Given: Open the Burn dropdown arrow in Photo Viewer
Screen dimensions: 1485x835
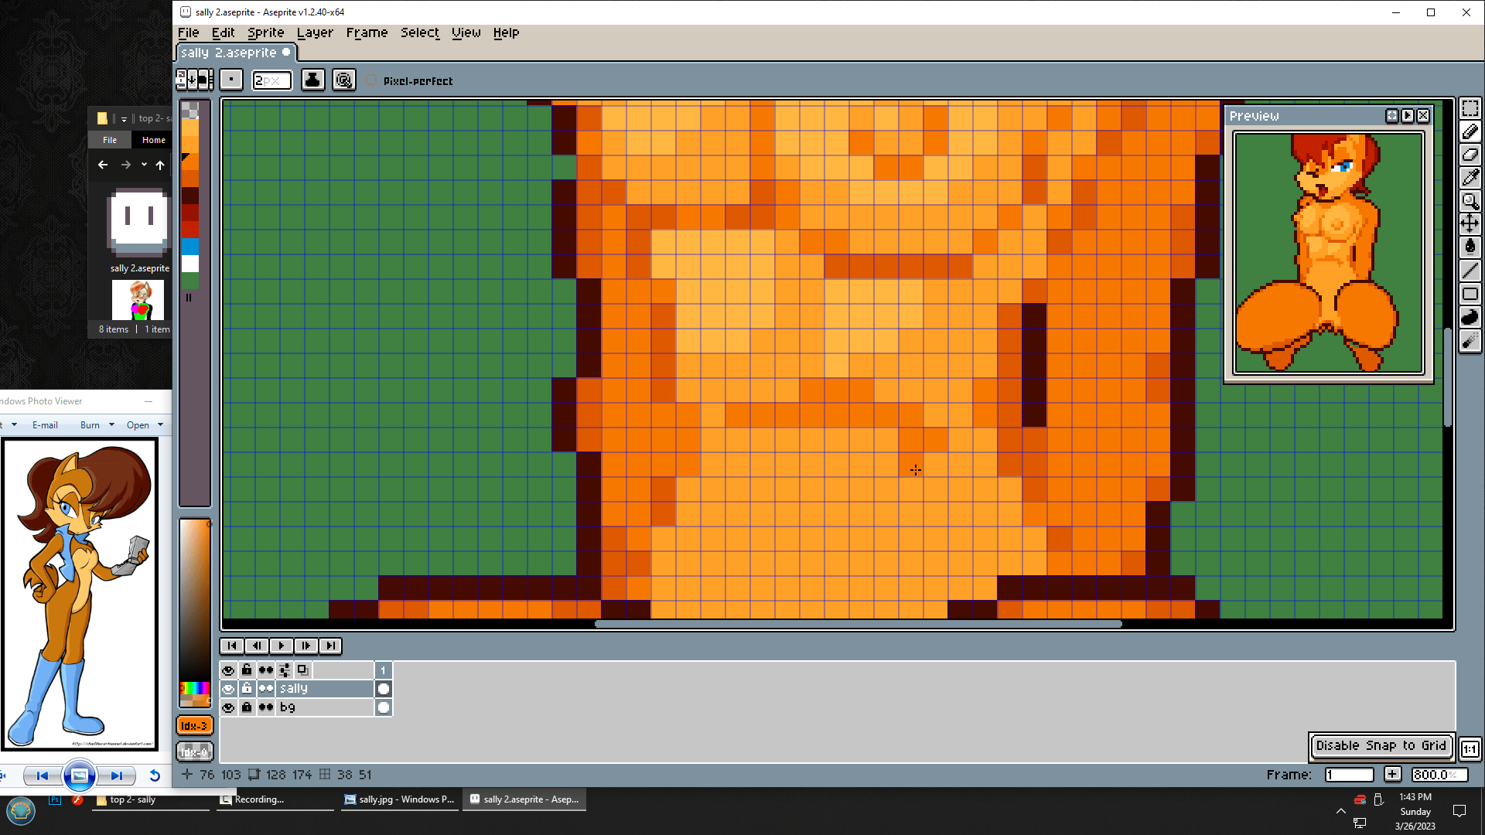Looking at the screenshot, I should tap(111, 424).
